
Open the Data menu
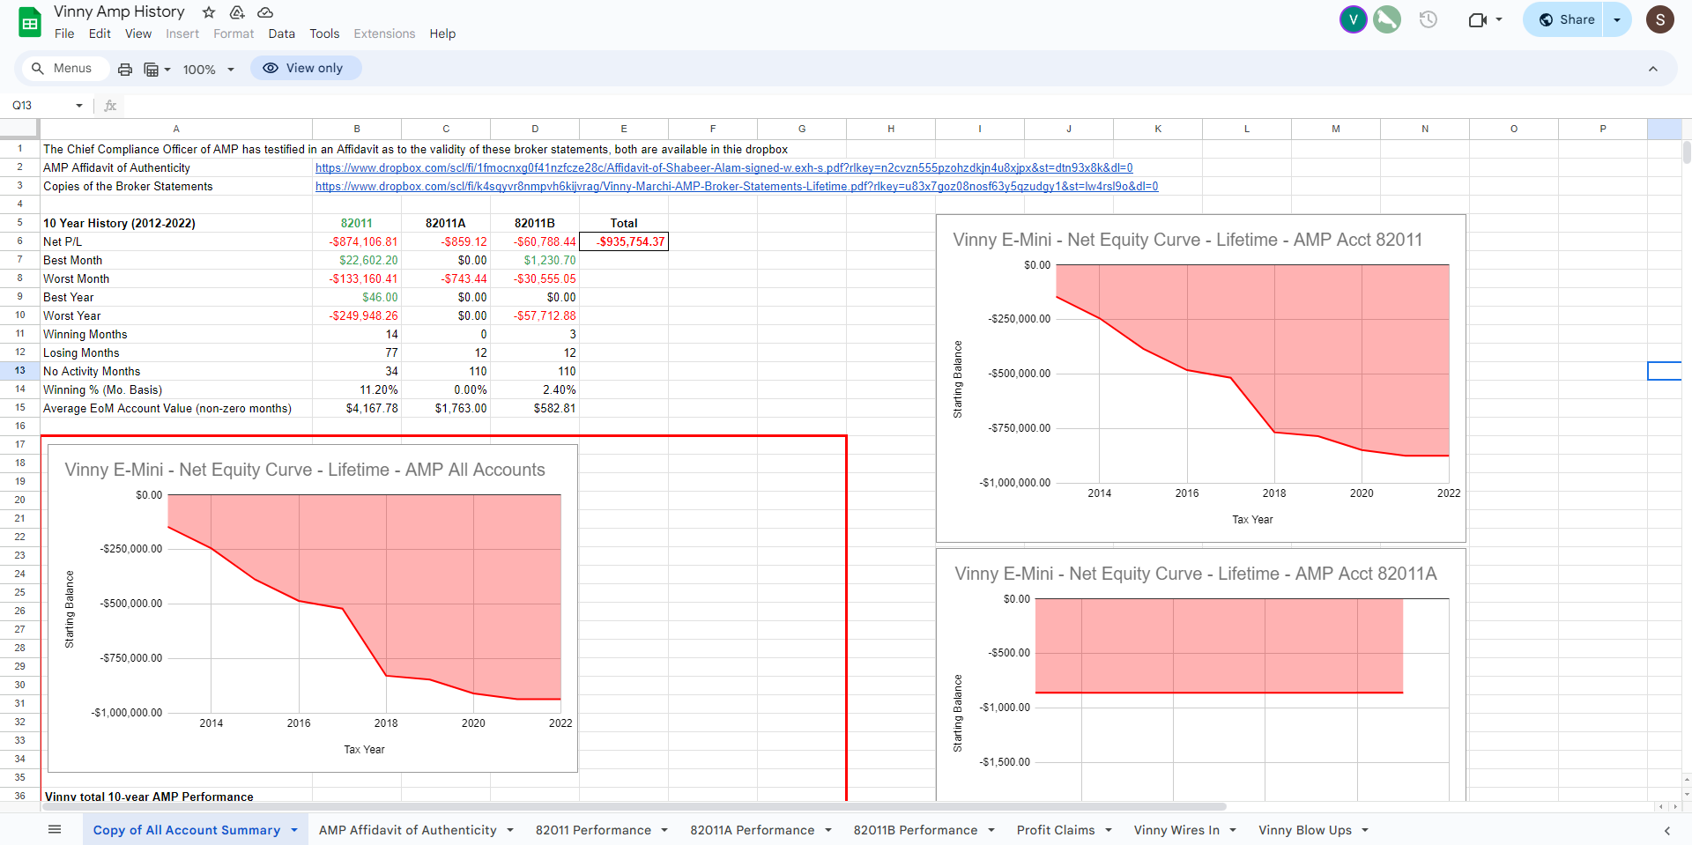[x=282, y=33]
